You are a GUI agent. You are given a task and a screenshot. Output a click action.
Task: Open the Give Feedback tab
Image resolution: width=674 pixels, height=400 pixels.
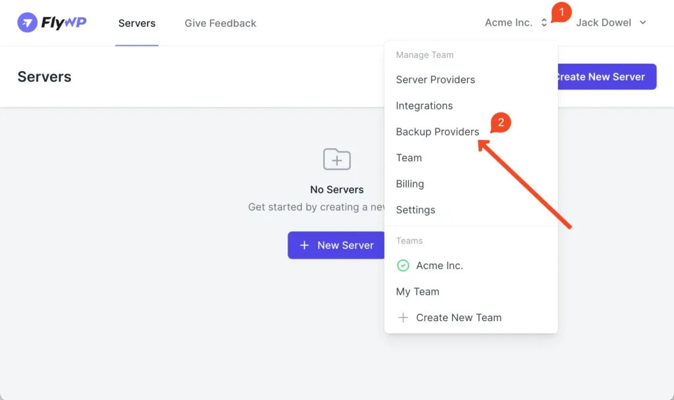point(220,23)
